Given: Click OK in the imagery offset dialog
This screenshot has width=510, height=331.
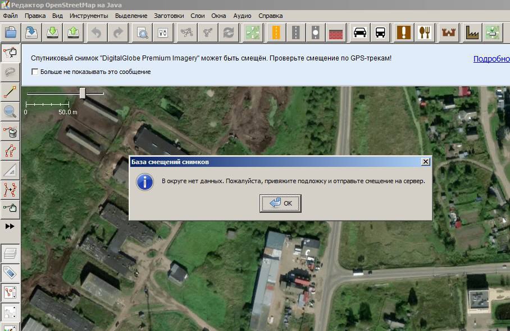Looking at the screenshot, I should click(280, 203).
